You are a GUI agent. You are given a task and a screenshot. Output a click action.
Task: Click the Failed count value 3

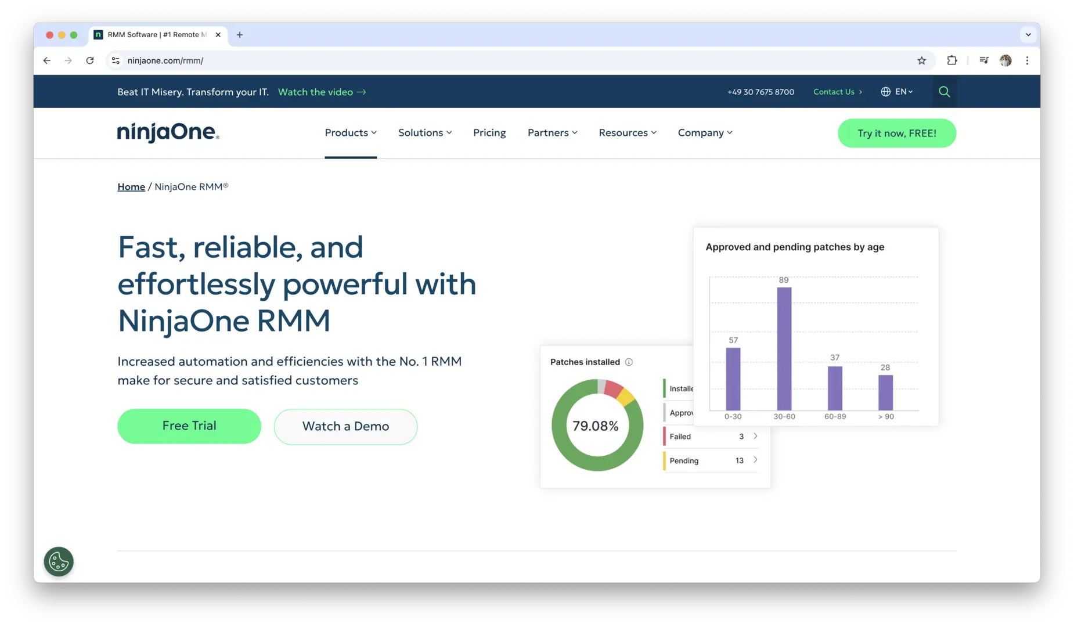pos(741,437)
